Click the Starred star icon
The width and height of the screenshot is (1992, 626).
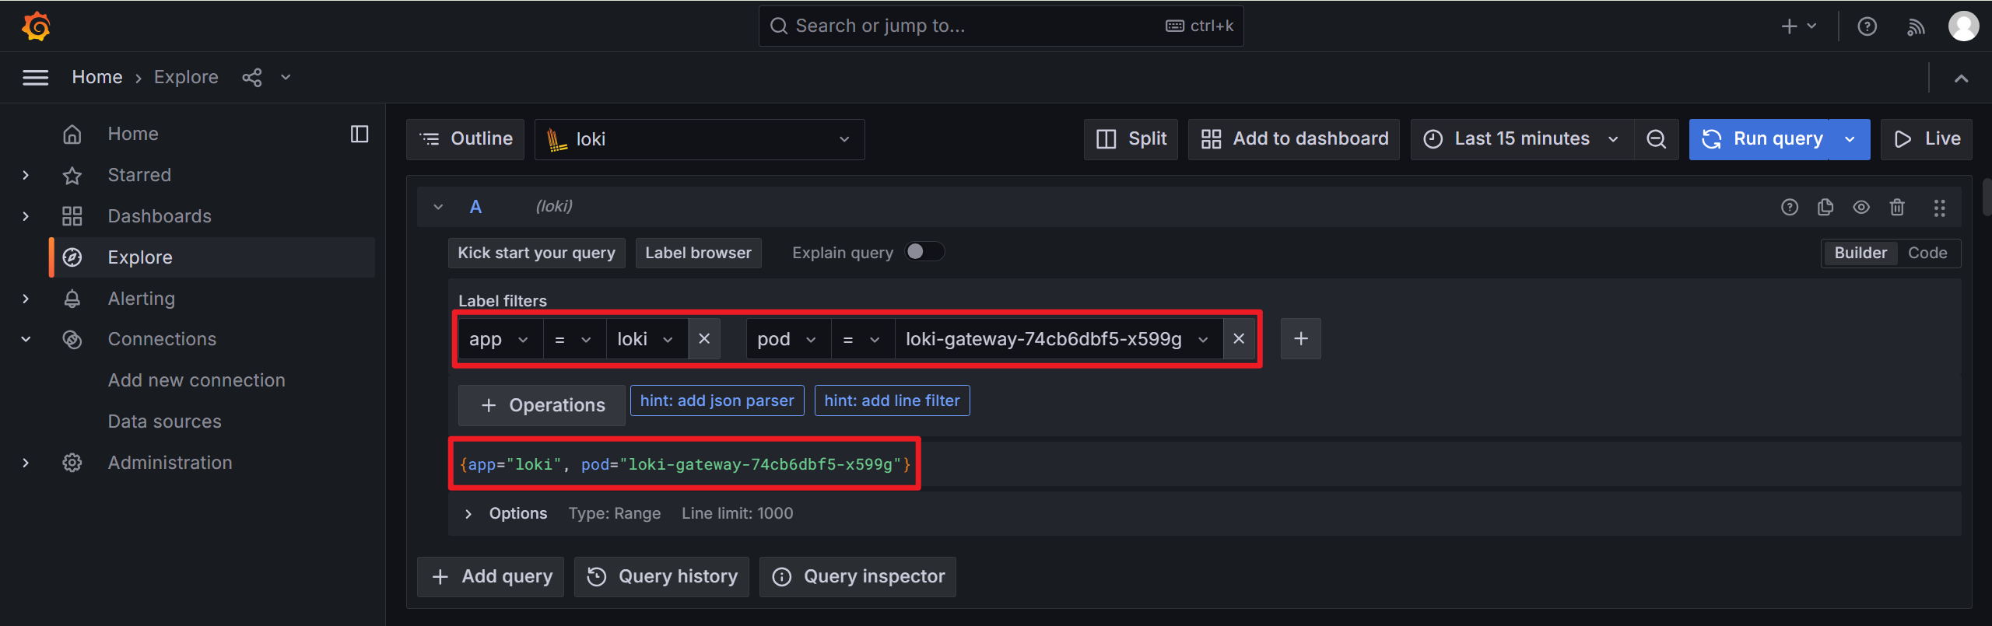pyautogui.click(x=72, y=175)
